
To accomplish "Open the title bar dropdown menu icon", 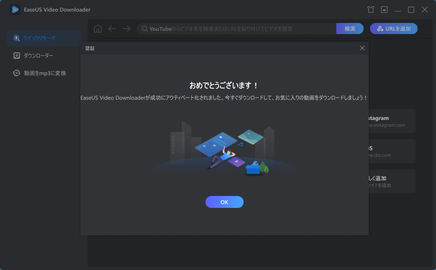I will 384,10.
